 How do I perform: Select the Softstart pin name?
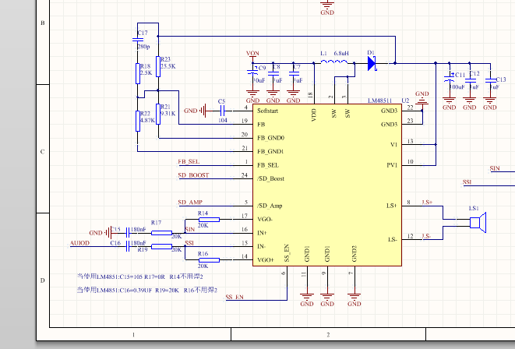[x=268, y=111]
